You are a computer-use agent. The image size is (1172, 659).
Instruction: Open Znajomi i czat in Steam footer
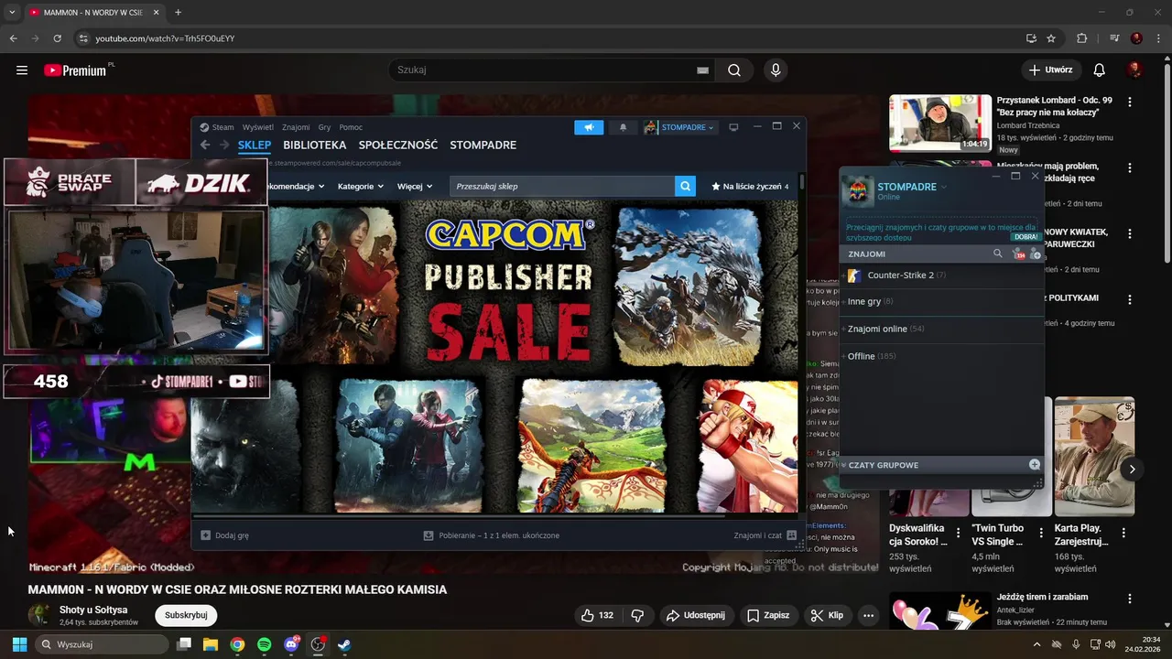765,535
